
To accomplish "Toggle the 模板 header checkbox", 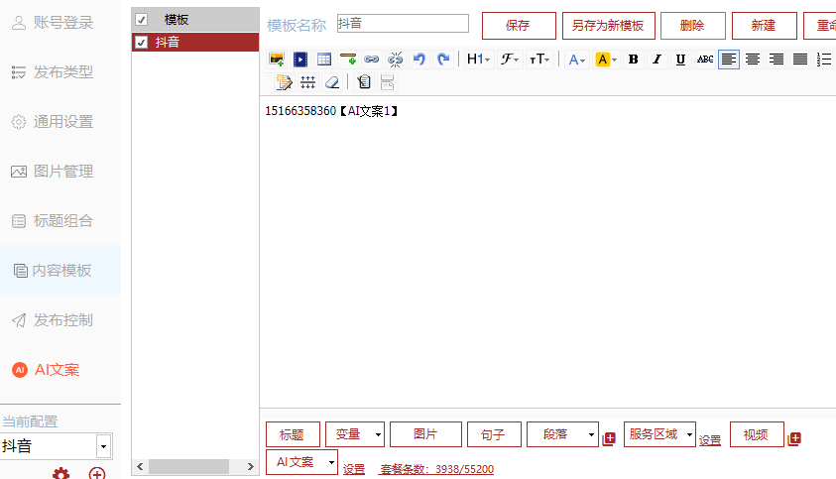I will (141, 20).
